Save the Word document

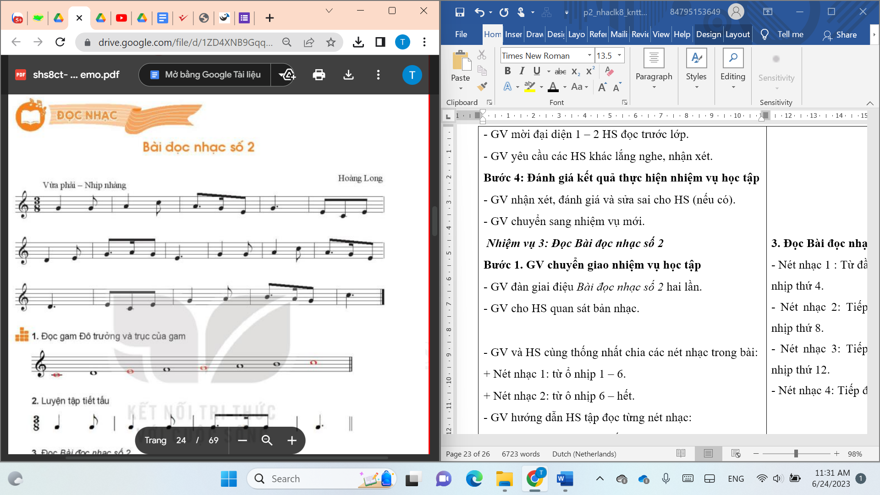tap(460, 12)
